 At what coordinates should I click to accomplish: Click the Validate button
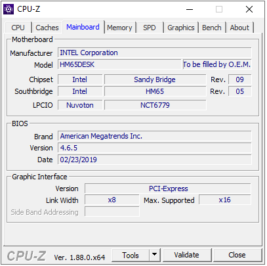[187, 255]
